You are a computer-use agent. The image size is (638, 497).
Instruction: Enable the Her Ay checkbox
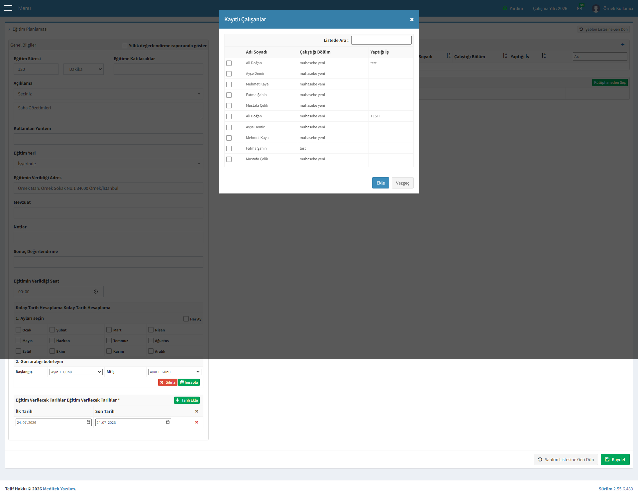[x=186, y=319]
